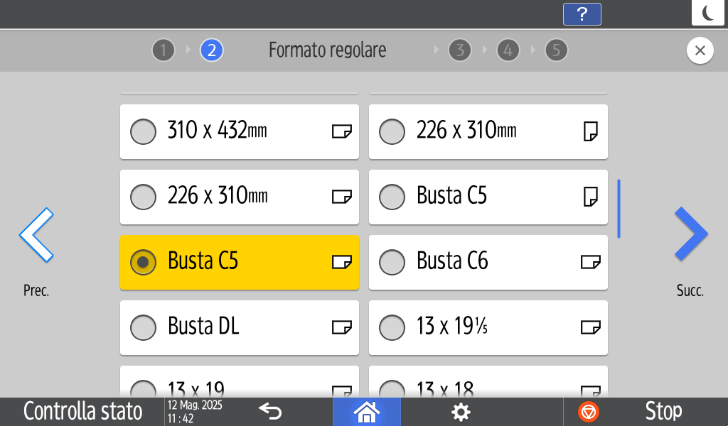Select Busta C6 radio button
The width and height of the screenshot is (728, 426).
pyautogui.click(x=392, y=263)
